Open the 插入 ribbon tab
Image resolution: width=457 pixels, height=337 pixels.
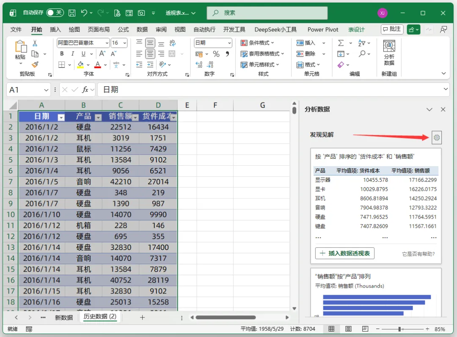(55, 30)
